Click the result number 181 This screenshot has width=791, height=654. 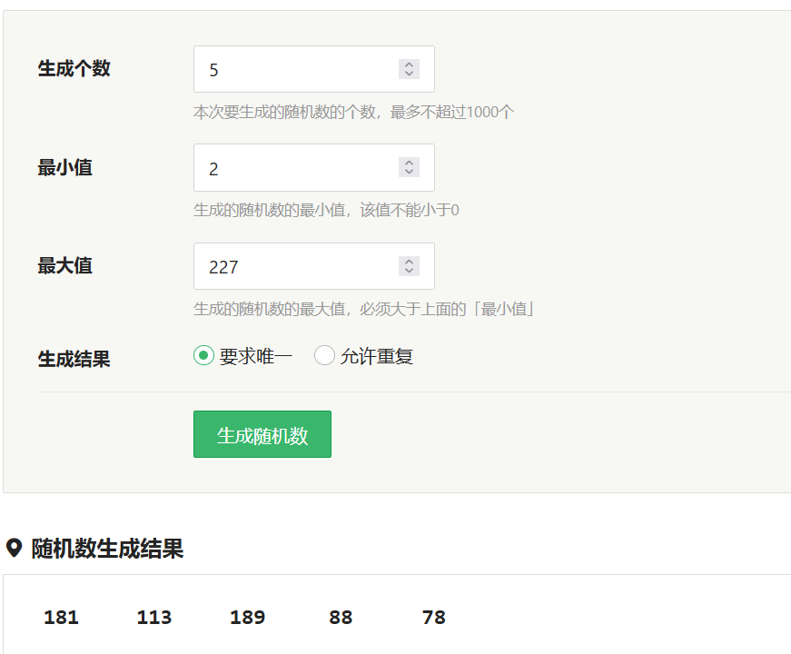click(x=61, y=617)
